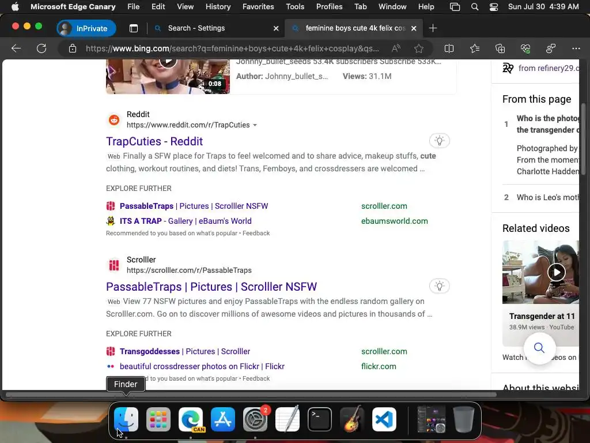Open the History menu
The image size is (590, 443).
click(218, 6)
